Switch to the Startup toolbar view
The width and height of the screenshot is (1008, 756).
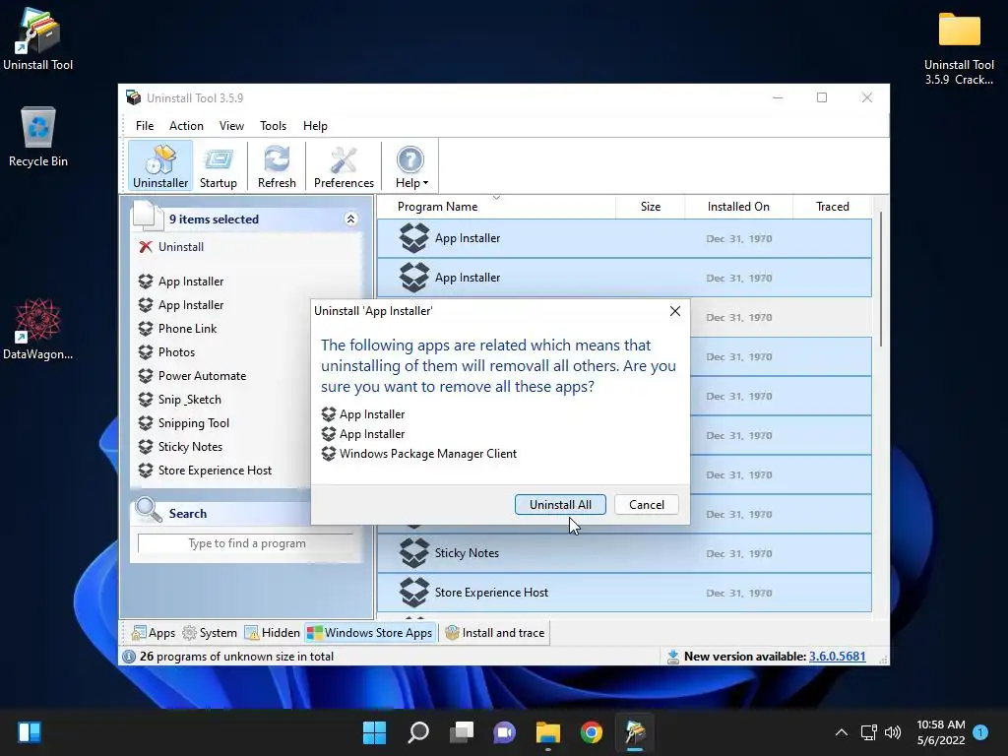(218, 166)
